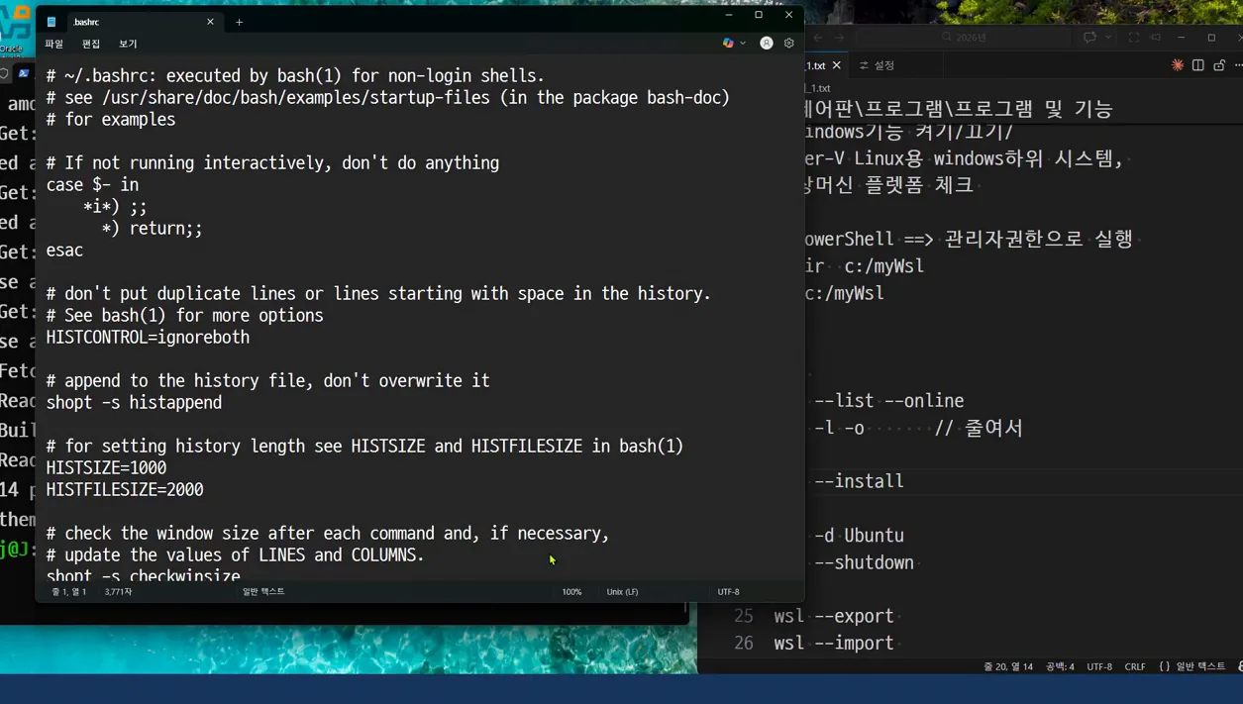Open Notepad settings gear icon
1243x704 pixels.
[x=789, y=44]
